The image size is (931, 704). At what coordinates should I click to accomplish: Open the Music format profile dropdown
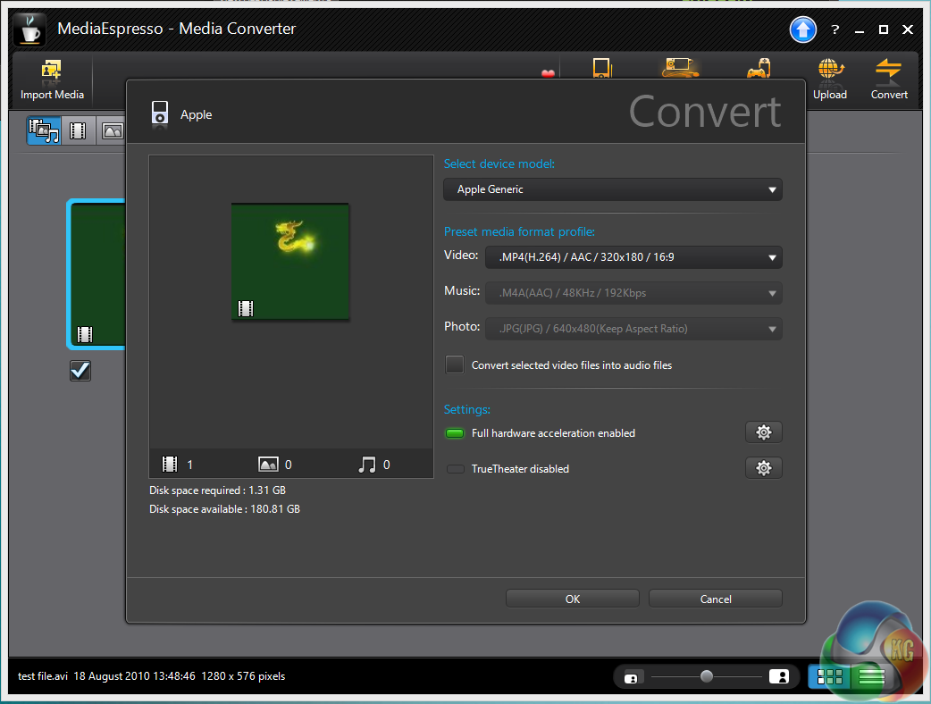click(633, 293)
